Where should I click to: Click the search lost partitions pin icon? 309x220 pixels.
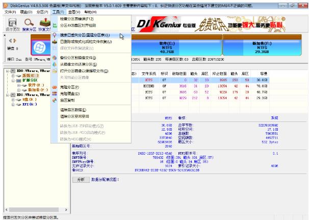(55, 35)
